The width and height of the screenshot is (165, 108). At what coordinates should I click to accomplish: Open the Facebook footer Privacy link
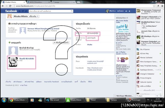coord(67,82)
